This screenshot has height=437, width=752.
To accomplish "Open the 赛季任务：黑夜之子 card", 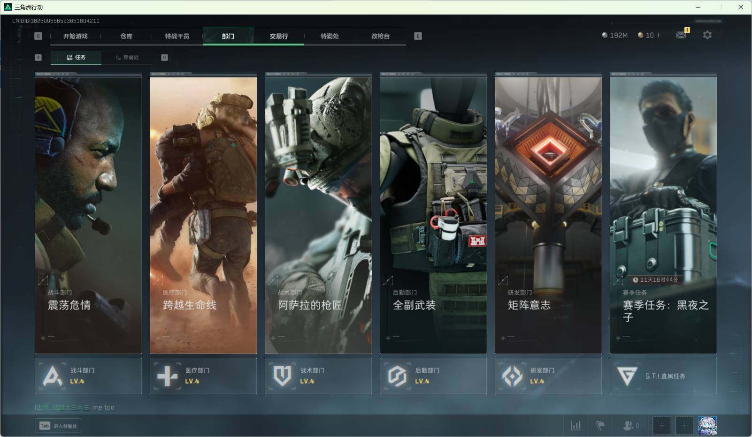I will tap(663, 213).
